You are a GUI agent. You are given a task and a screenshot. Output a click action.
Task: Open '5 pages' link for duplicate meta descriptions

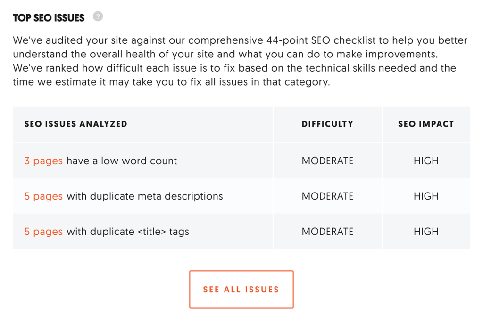tap(43, 196)
